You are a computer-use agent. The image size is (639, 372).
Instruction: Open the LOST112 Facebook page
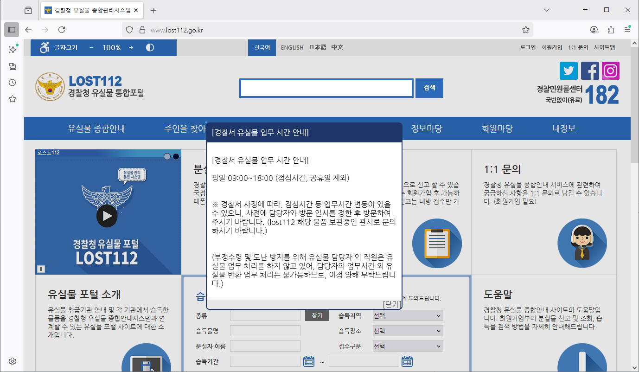[x=589, y=71]
